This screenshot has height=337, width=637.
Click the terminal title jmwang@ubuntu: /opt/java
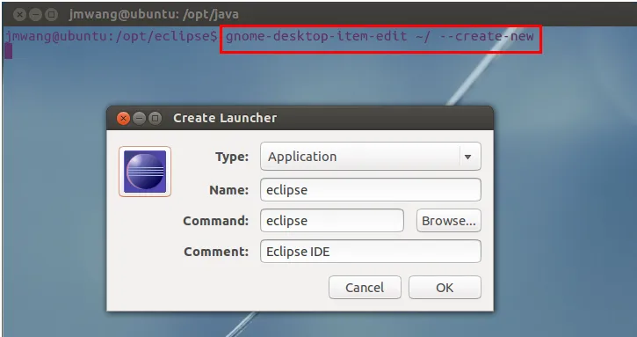(x=154, y=15)
